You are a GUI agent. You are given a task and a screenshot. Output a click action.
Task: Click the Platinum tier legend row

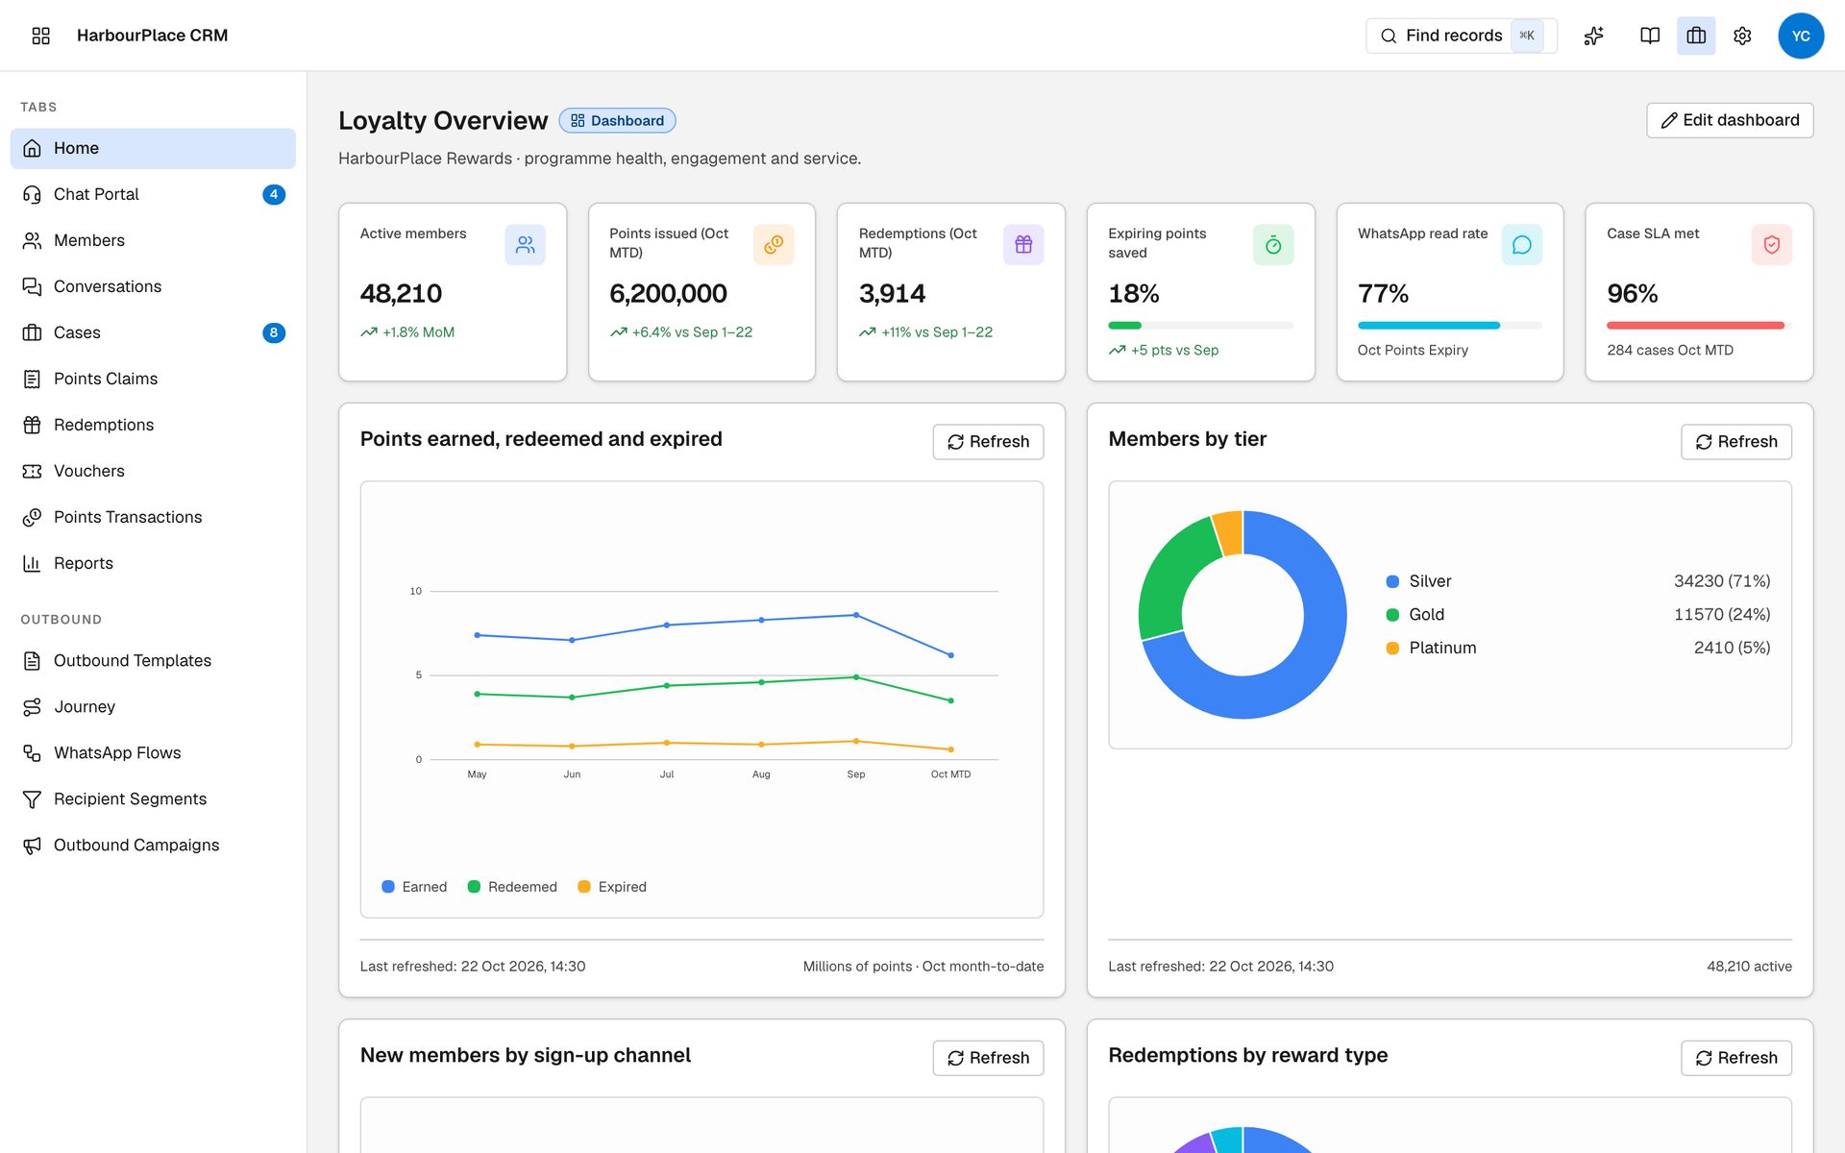[x=1578, y=648]
